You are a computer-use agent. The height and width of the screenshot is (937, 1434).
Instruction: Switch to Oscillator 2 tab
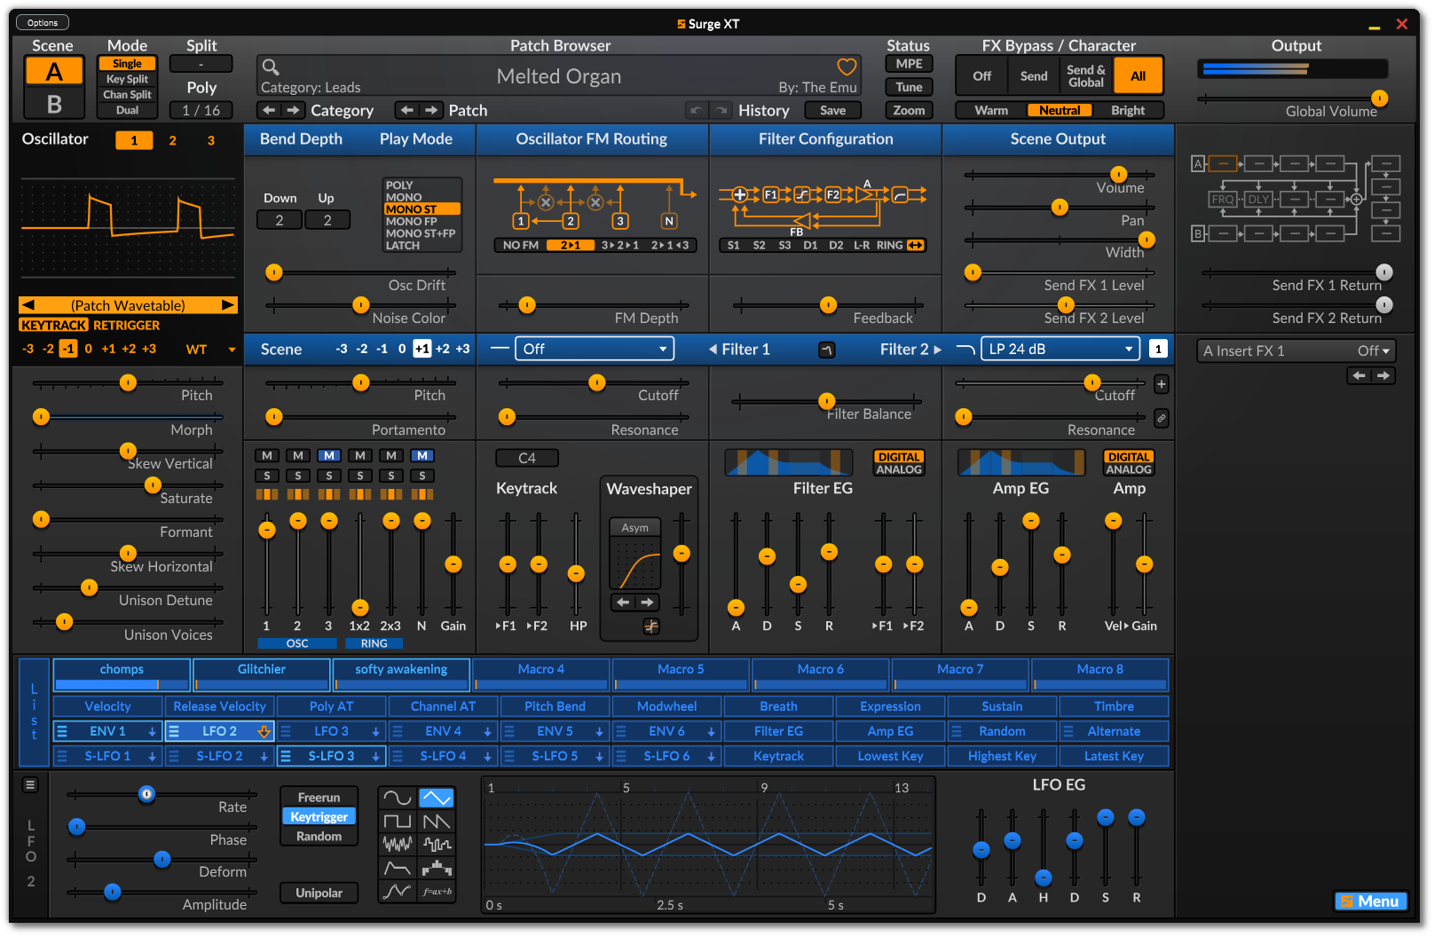172,140
